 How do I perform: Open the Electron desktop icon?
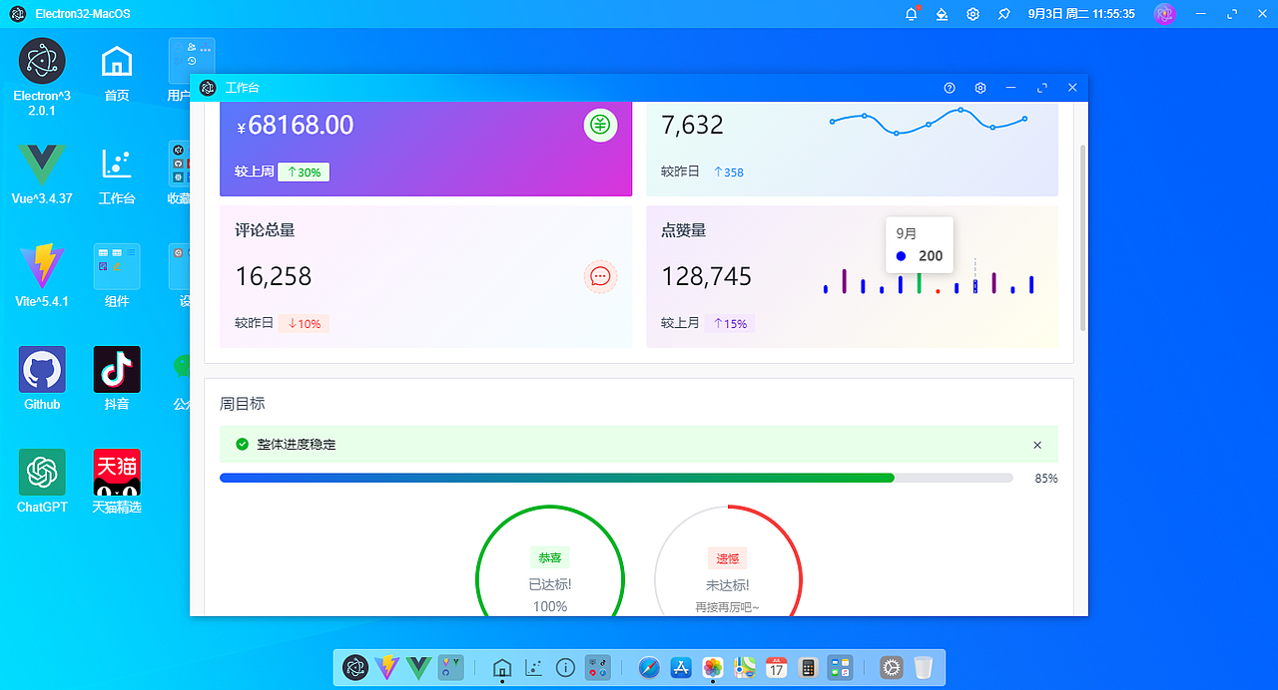tap(42, 62)
